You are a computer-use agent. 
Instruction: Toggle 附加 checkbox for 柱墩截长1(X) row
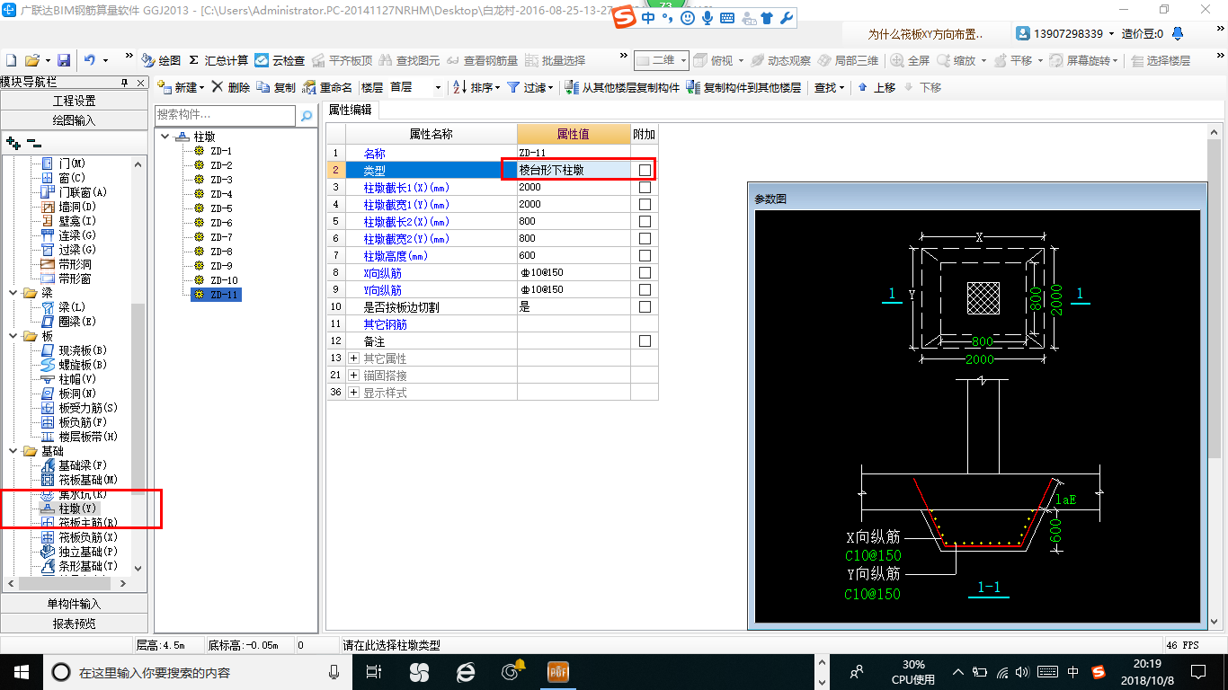point(645,187)
